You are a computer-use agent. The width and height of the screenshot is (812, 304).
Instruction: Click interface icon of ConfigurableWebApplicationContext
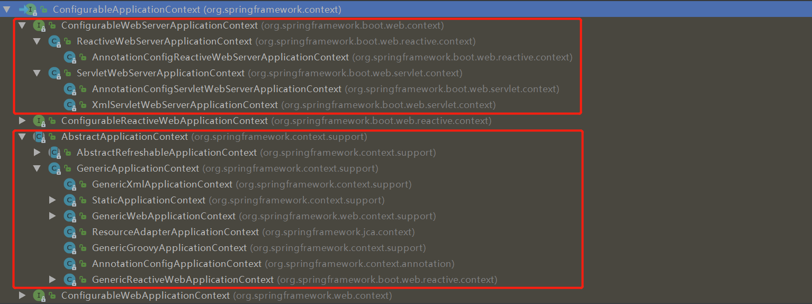(x=39, y=296)
